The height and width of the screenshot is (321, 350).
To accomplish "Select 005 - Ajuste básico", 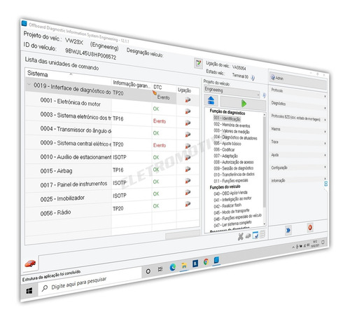I will click(227, 144).
